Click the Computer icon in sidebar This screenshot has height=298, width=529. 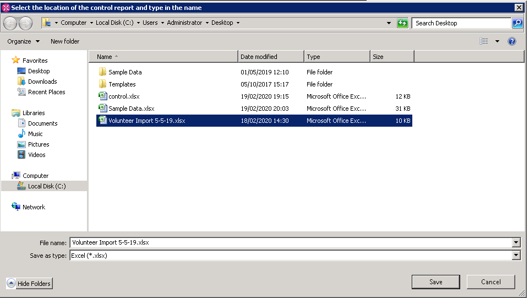[15, 176]
